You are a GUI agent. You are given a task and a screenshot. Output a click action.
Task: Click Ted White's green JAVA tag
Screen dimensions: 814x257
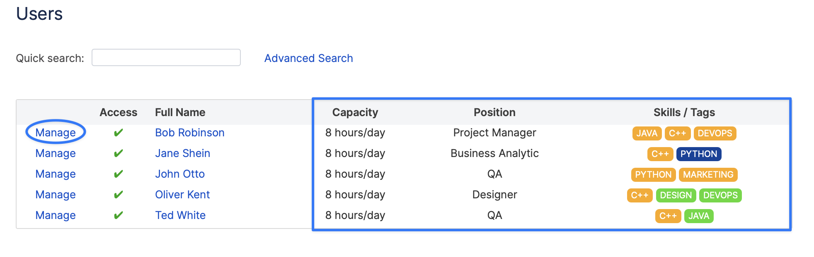(x=698, y=216)
